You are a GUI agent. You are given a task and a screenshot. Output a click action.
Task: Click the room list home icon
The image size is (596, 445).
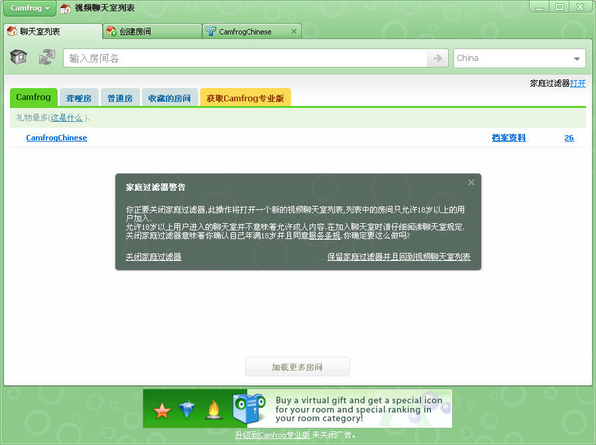[x=19, y=58]
